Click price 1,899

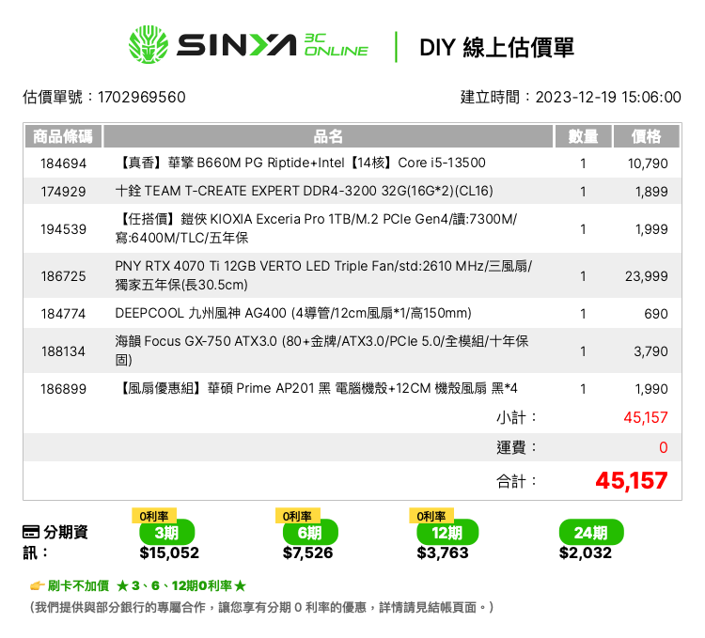pyautogui.click(x=651, y=192)
